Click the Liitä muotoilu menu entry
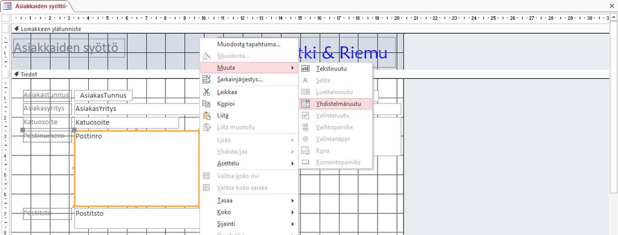This screenshot has width=618, height=235. click(x=249, y=127)
